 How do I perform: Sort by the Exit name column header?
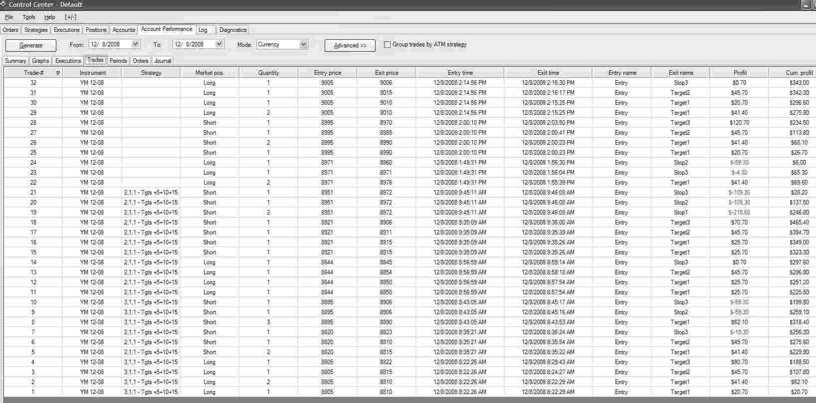681,73
